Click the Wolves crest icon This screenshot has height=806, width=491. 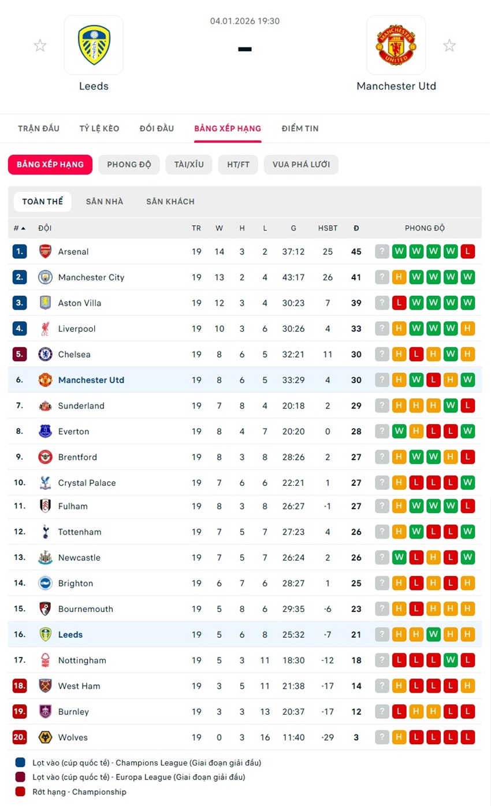pos(45,737)
